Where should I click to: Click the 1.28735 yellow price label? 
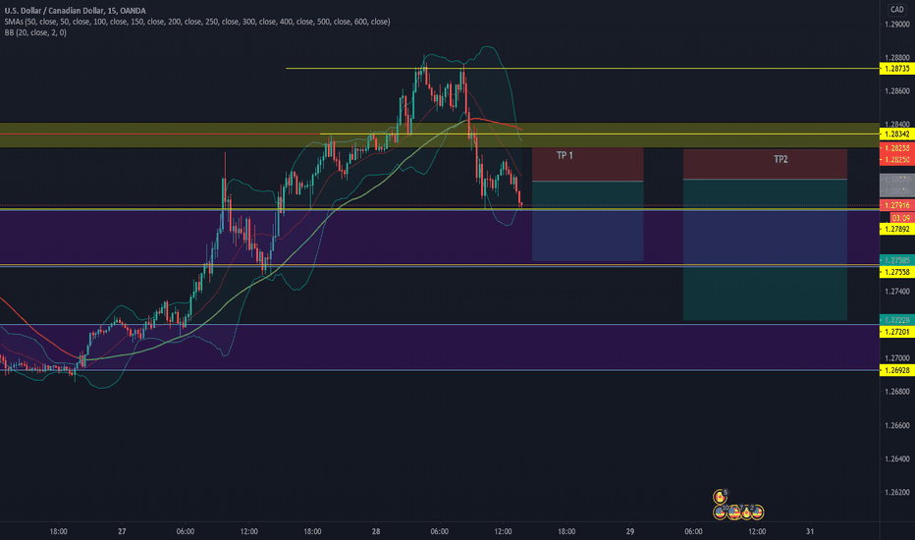coord(896,69)
